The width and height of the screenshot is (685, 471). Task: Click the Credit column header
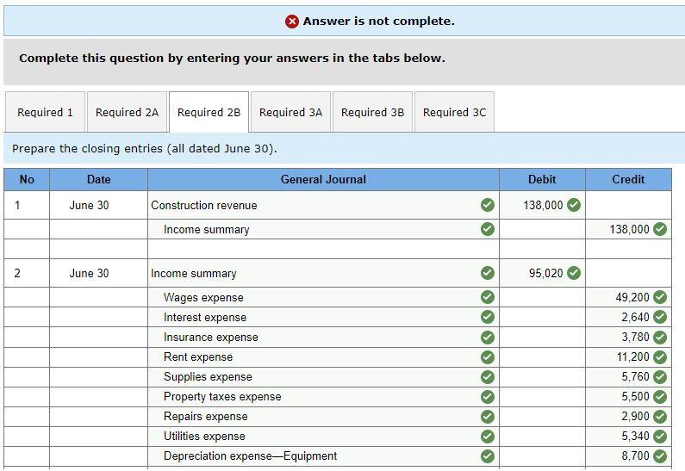tap(628, 179)
